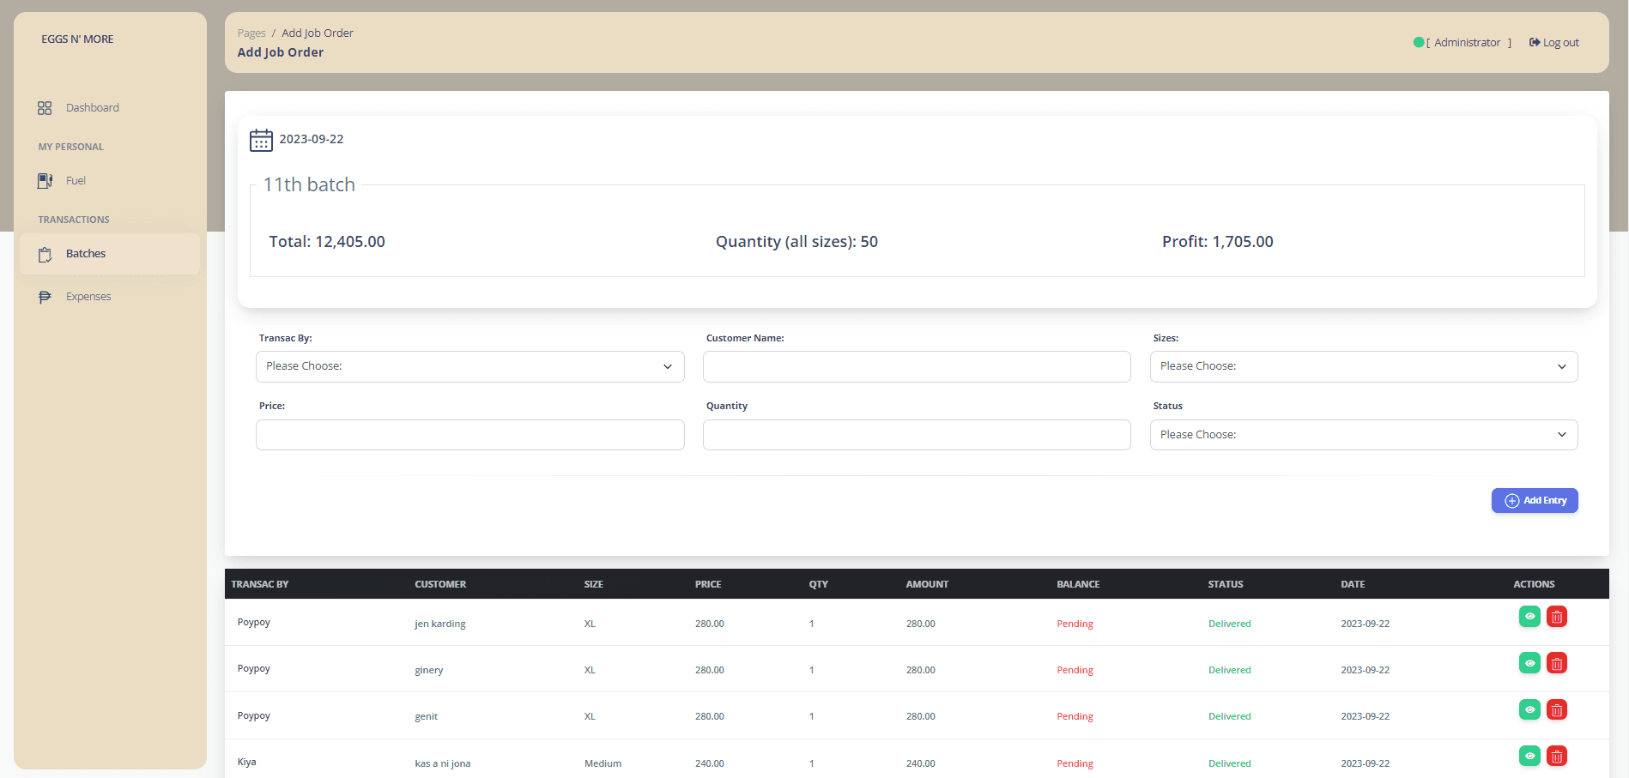
Task: View the genit order entry
Action: [x=1529, y=709]
